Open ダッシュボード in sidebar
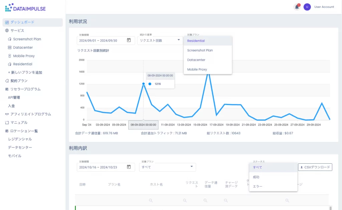The height and width of the screenshot is (210, 342). [x=22, y=22]
